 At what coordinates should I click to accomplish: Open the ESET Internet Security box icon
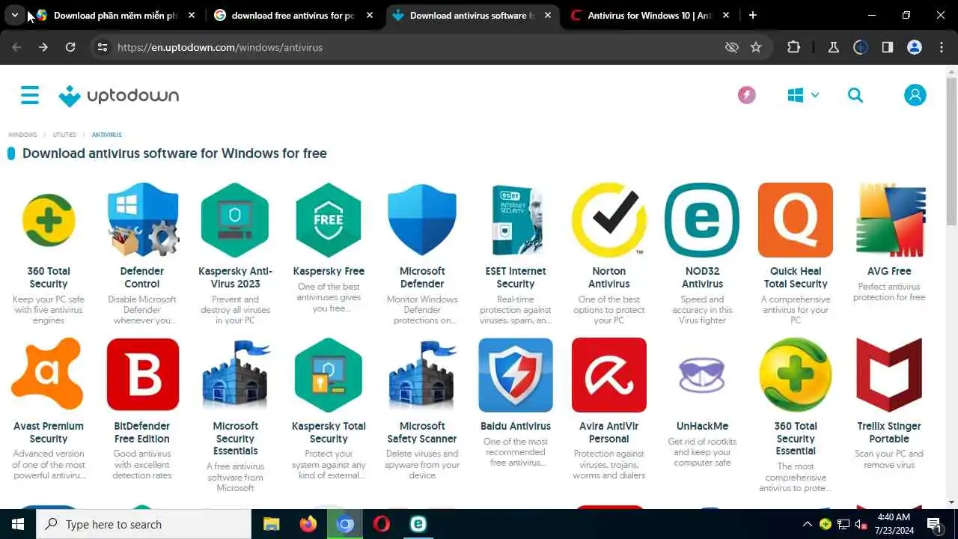pyautogui.click(x=516, y=220)
